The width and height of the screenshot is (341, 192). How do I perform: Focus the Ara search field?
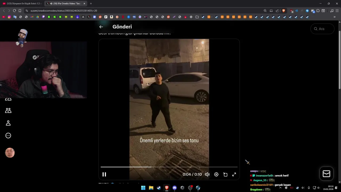pos(322,29)
